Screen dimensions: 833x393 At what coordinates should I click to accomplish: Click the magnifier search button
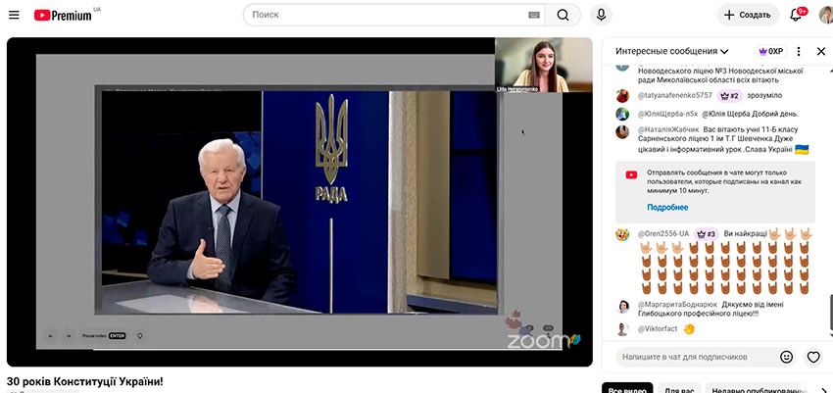coord(563,15)
